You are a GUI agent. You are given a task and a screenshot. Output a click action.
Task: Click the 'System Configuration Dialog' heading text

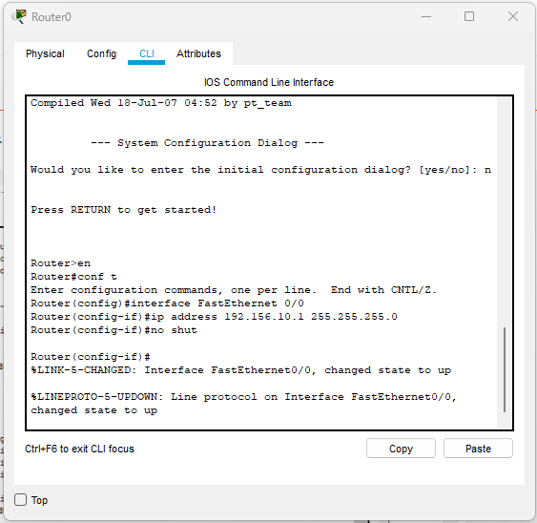207,143
